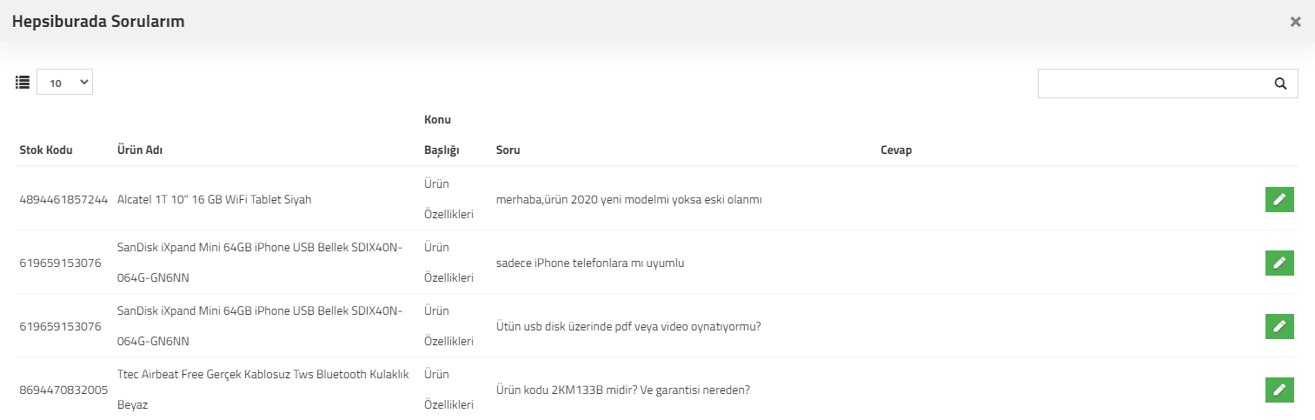
Task: Select stock code 4894461857244
Action: point(63,199)
